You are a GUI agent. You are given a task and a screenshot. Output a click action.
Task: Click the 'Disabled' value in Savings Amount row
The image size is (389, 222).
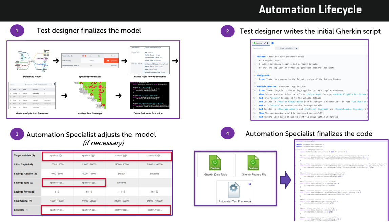pos(155,174)
